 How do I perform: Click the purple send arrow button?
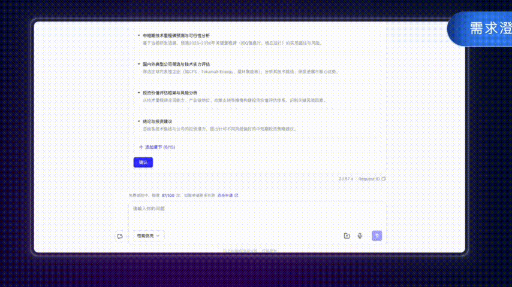377,236
